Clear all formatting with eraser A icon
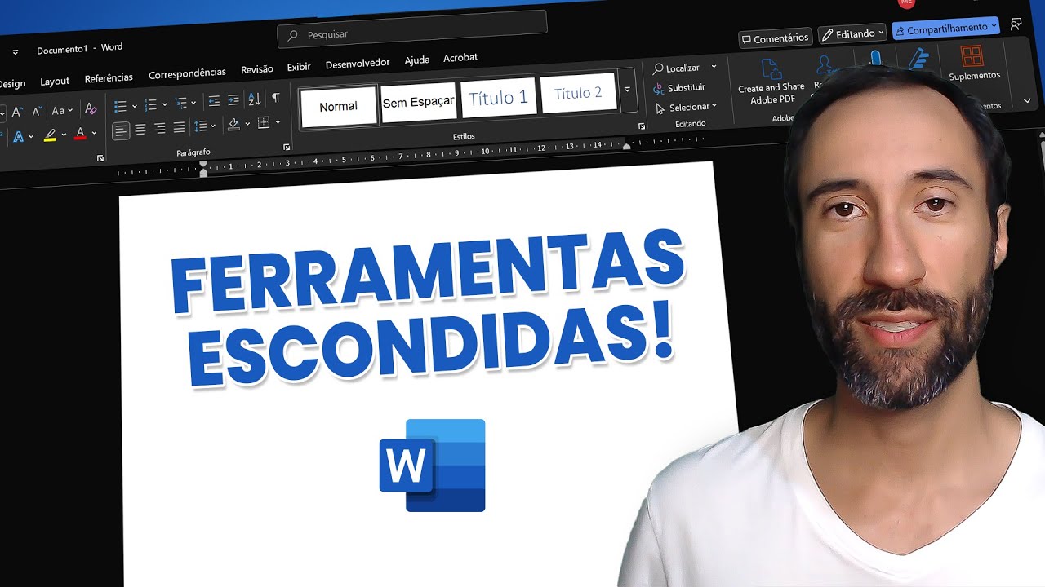 pos(91,109)
